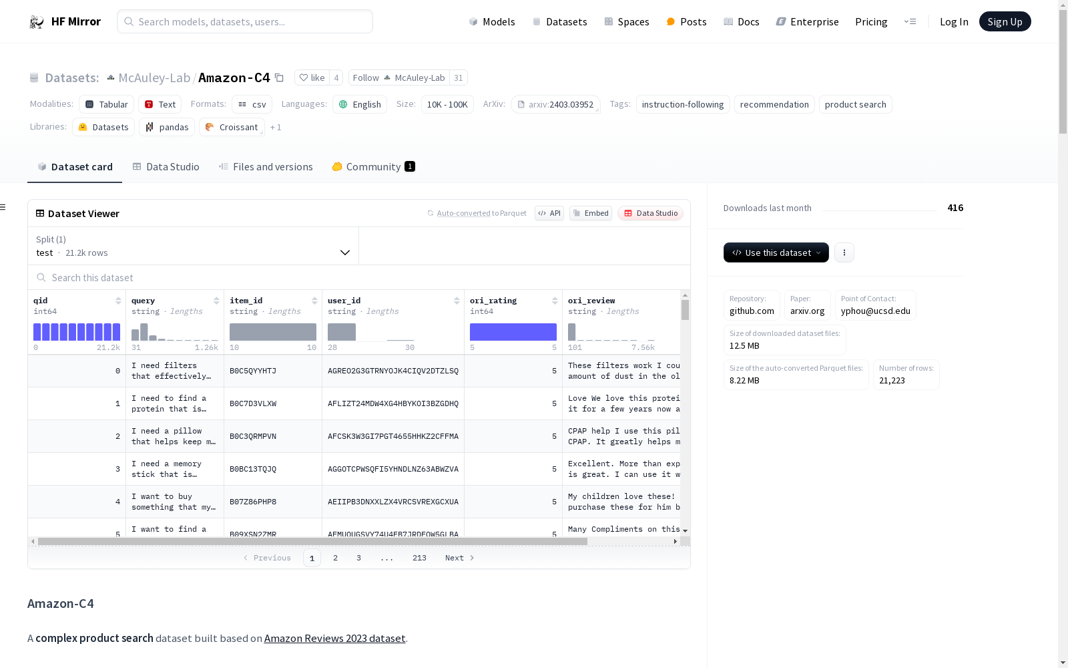Expand the Use this dataset dropdown
The width and height of the screenshot is (1068, 668).
coord(776,253)
